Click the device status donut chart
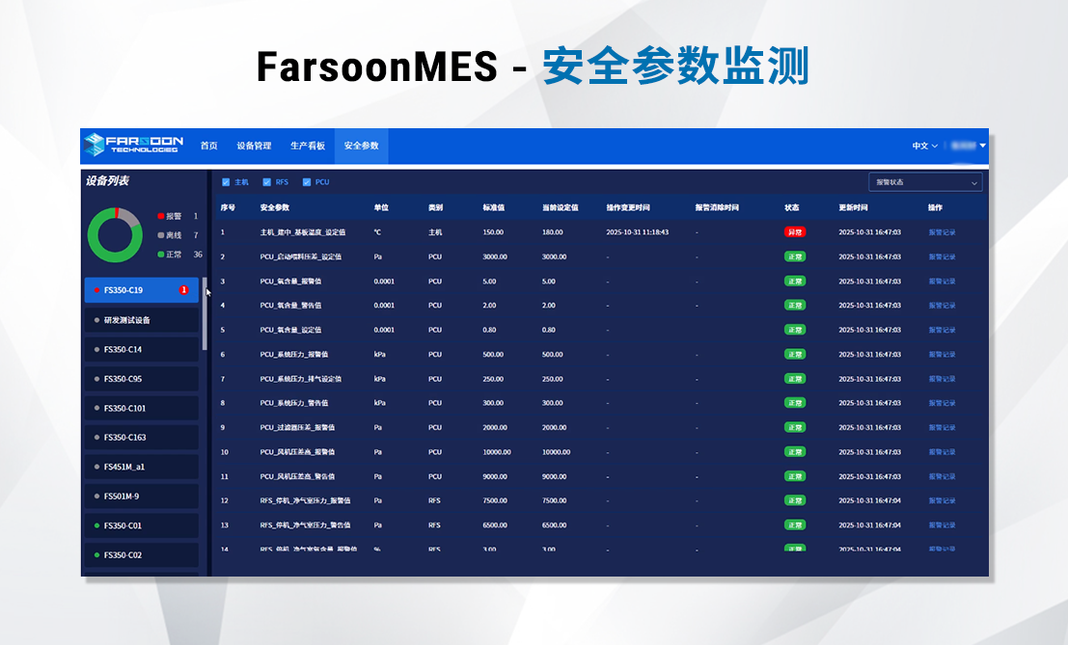The height and width of the screenshot is (645, 1068). click(x=115, y=234)
